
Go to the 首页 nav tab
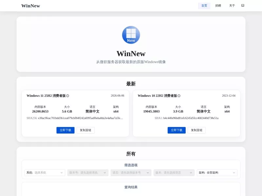204,6
